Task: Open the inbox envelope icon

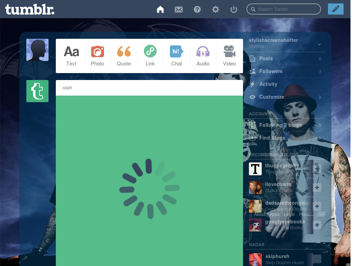Action: pos(179,9)
